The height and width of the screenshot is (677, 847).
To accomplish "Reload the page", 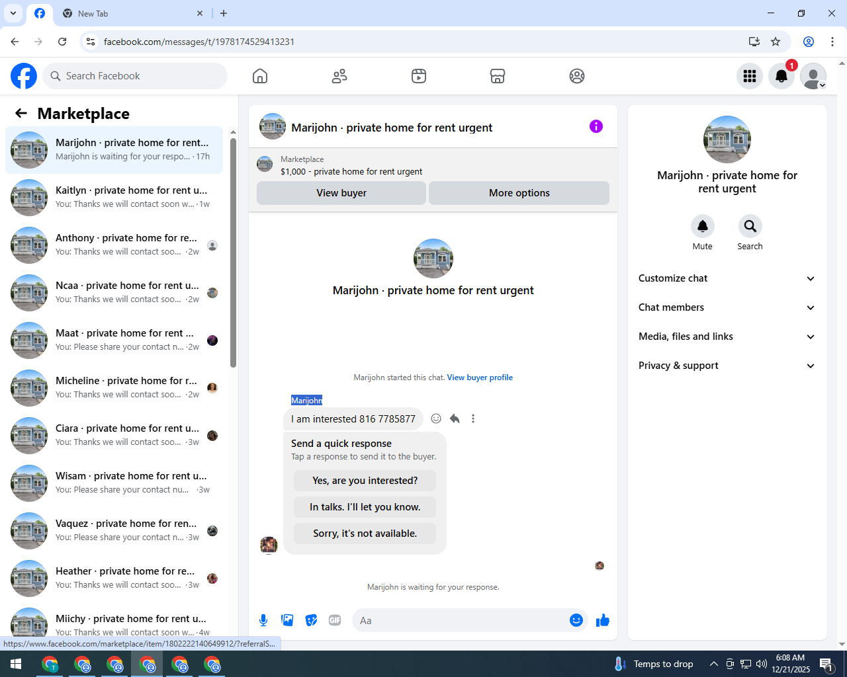I will pos(62,42).
